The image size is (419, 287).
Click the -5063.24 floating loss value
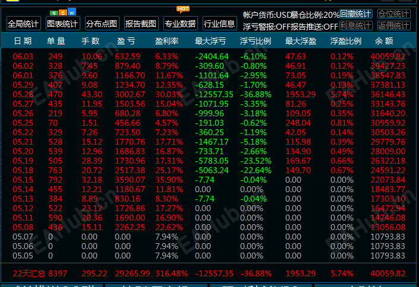point(212,170)
